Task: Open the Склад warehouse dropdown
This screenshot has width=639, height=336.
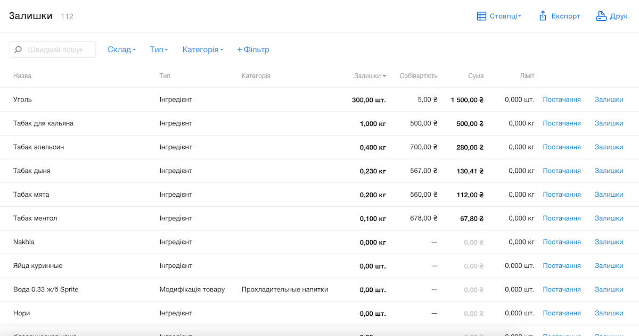Action: point(121,49)
